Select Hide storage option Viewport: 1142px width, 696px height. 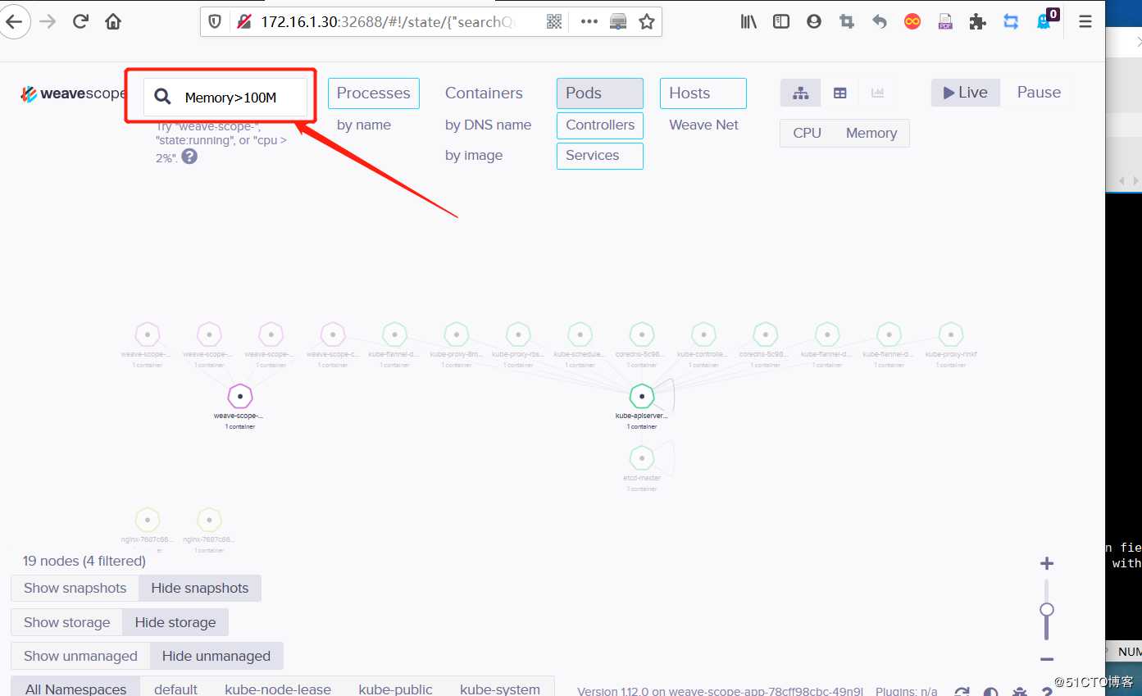point(175,622)
